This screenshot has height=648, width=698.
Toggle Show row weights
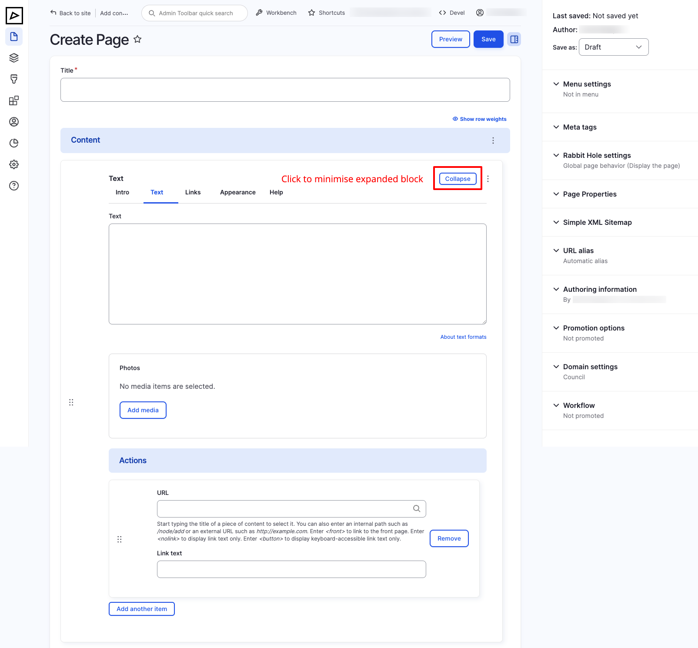[x=479, y=119]
